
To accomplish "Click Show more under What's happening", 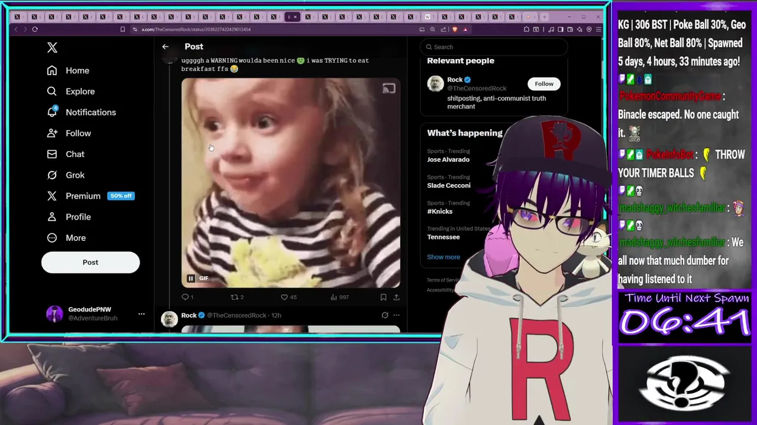I will coord(444,257).
